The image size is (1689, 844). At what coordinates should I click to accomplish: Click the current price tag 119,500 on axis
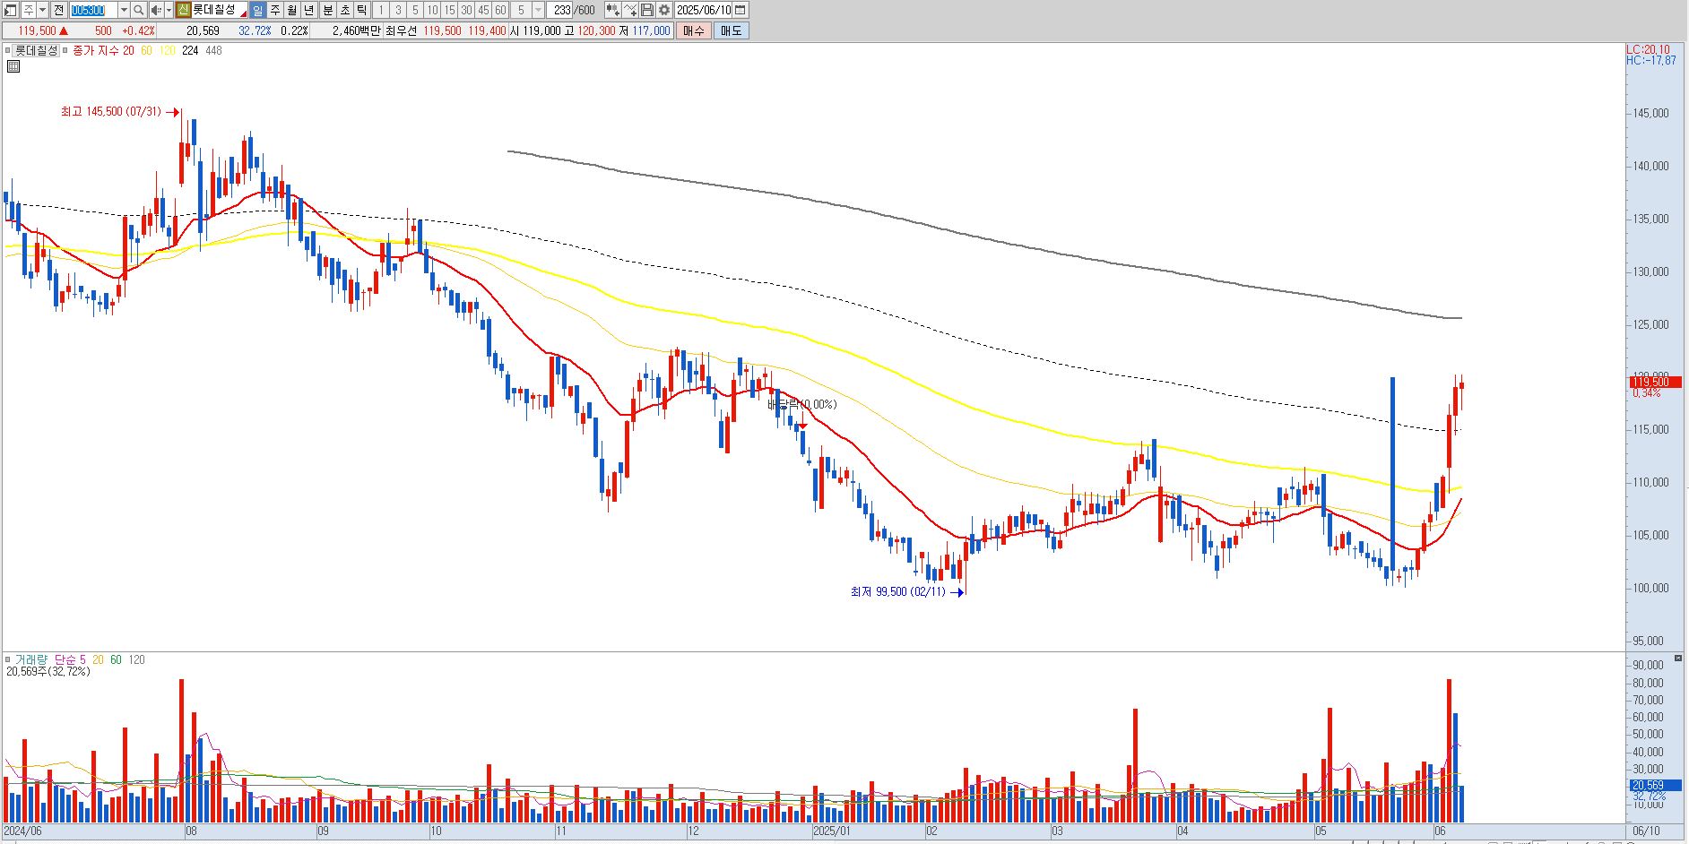click(x=1655, y=383)
